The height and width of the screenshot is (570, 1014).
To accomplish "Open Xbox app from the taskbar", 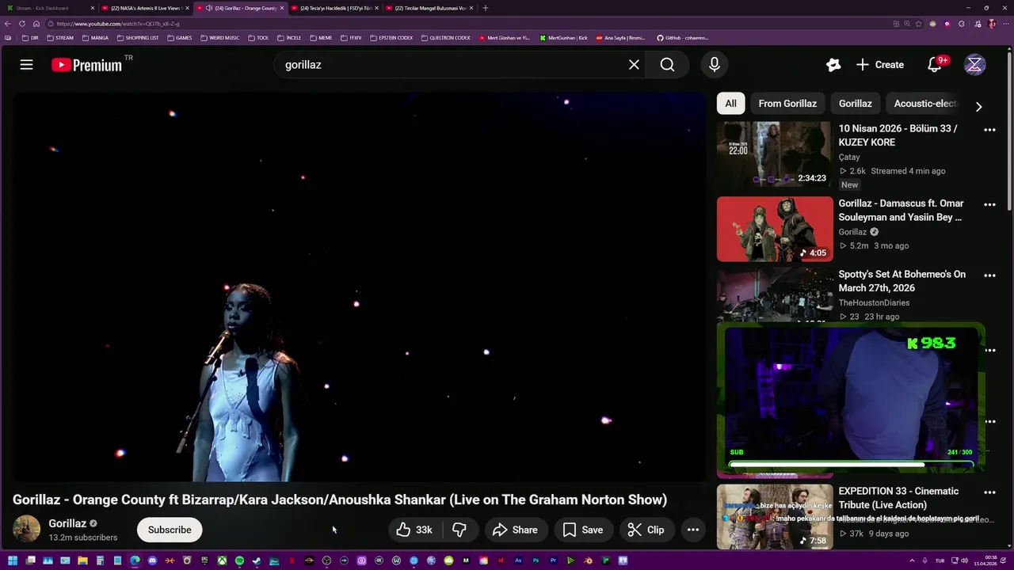I will coord(222,560).
